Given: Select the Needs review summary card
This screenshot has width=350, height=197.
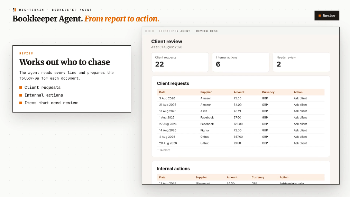Looking at the screenshot, I should pyautogui.click(x=301, y=62).
